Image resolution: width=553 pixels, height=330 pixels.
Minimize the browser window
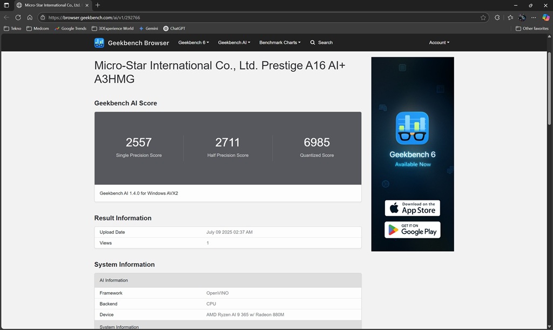(x=516, y=5)
